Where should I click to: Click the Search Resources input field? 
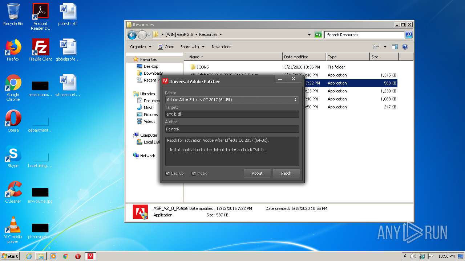coord(364,35)
